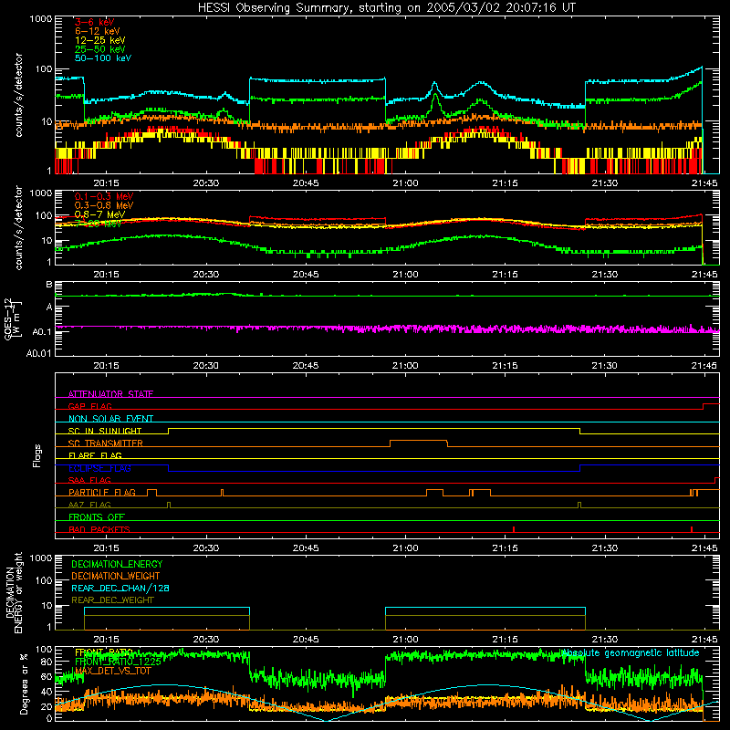Select the 3-6 keV legend label
Screen dimensions: 730x730
[95, 22]
